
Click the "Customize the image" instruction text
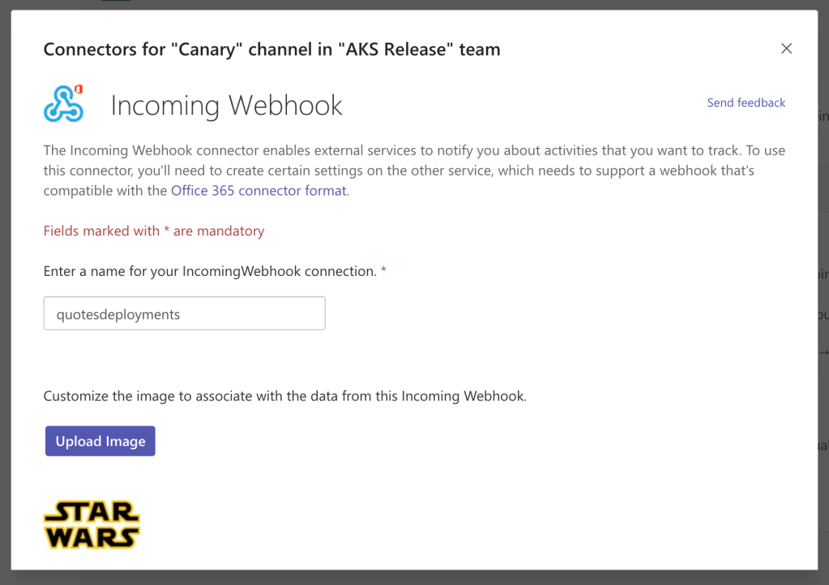click(284, 396)
